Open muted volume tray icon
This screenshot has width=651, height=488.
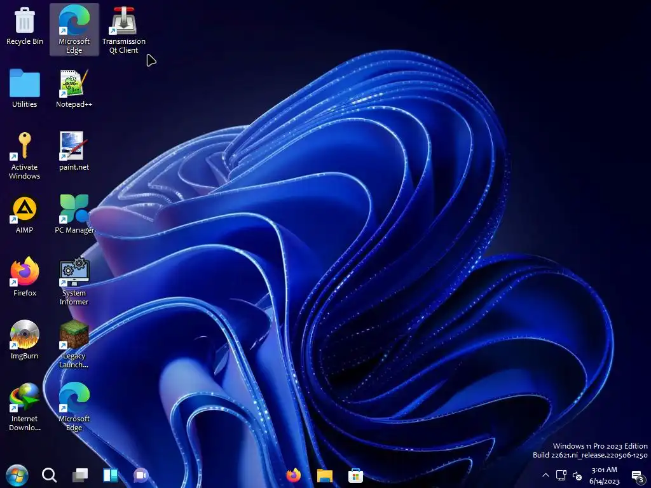point(577,476)
